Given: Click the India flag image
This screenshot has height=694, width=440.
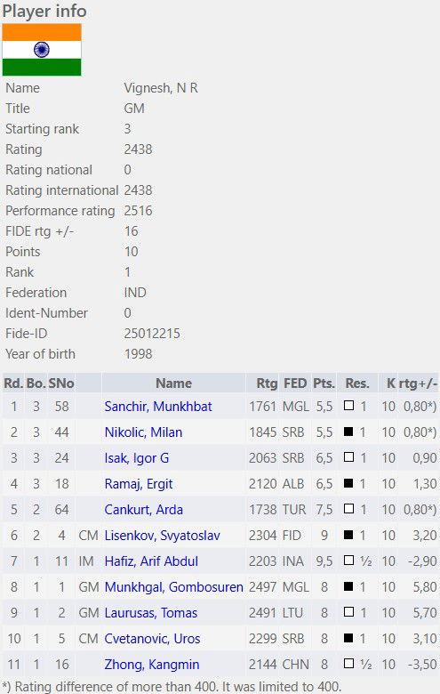Looking at the screenshot, I should point(42,50).
